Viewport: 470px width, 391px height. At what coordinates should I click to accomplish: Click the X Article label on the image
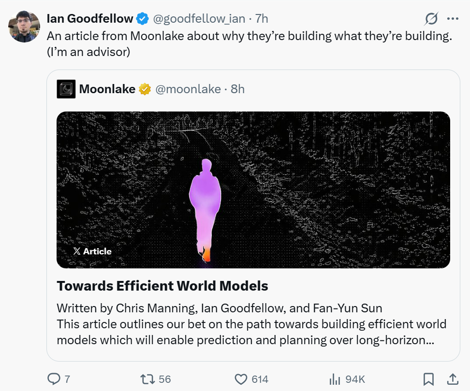tap(92, 251)
